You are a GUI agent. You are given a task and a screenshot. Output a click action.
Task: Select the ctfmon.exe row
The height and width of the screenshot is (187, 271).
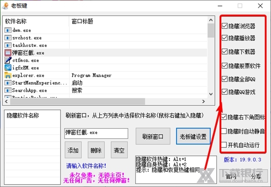tap(105, 60)
